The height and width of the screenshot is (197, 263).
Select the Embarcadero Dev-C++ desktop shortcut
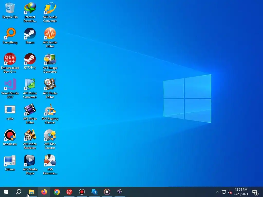pyautogui.click(x=10, y=63)
